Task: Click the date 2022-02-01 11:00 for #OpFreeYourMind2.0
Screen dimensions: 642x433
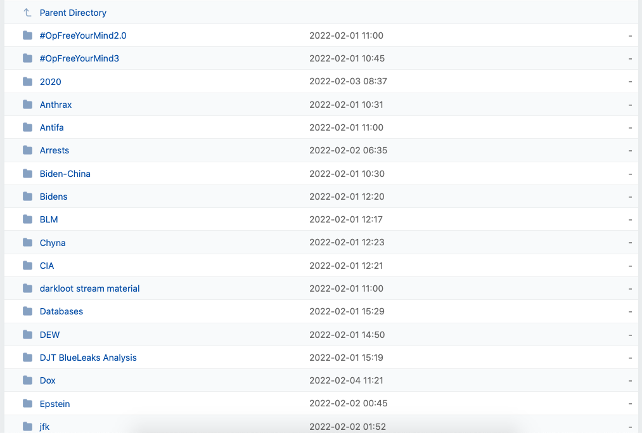Action: tap(347, 36)
